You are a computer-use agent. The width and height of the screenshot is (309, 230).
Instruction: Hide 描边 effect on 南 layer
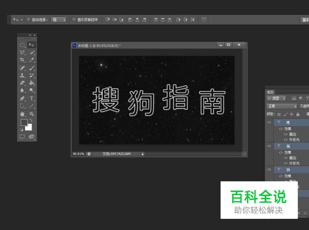coord(285,134)
